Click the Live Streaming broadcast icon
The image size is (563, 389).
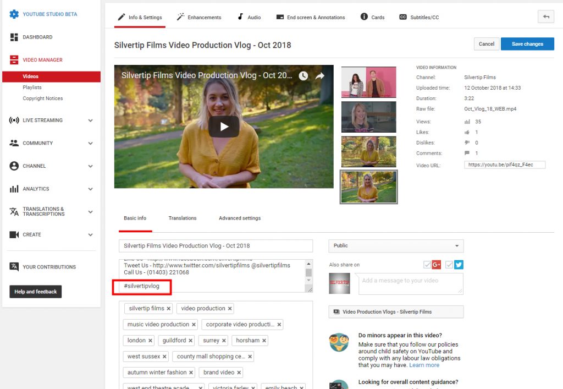click(x=14, y=120)
